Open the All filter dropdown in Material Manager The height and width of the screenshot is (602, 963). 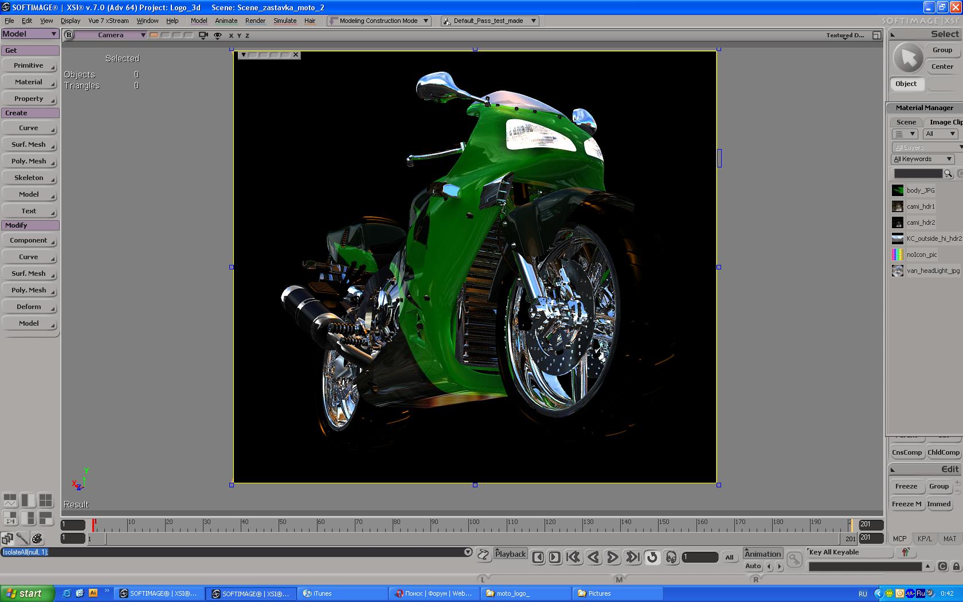(940, 134)
